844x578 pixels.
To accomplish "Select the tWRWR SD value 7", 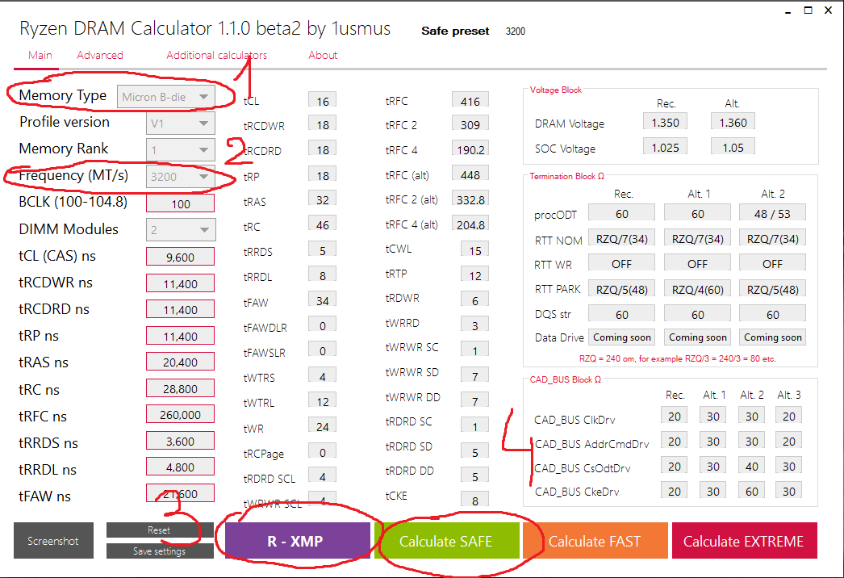I will (x=474, y=376).
